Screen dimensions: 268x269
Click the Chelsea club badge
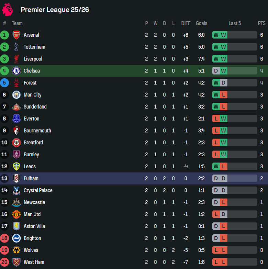tap(16, 71)
